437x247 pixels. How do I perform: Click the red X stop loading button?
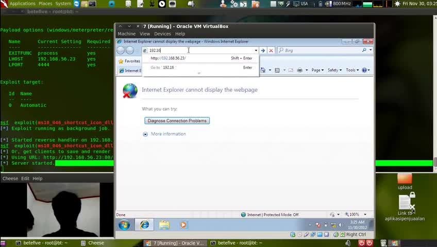coord(271,50)
